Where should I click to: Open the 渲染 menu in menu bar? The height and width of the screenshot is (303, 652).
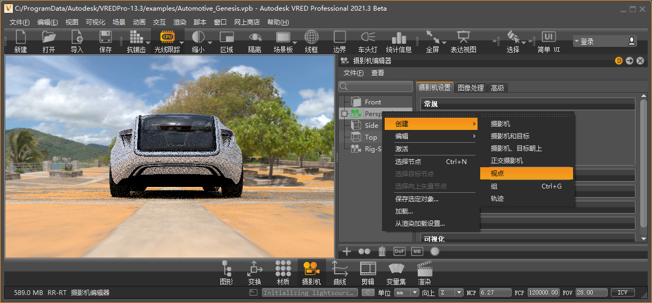180,22
